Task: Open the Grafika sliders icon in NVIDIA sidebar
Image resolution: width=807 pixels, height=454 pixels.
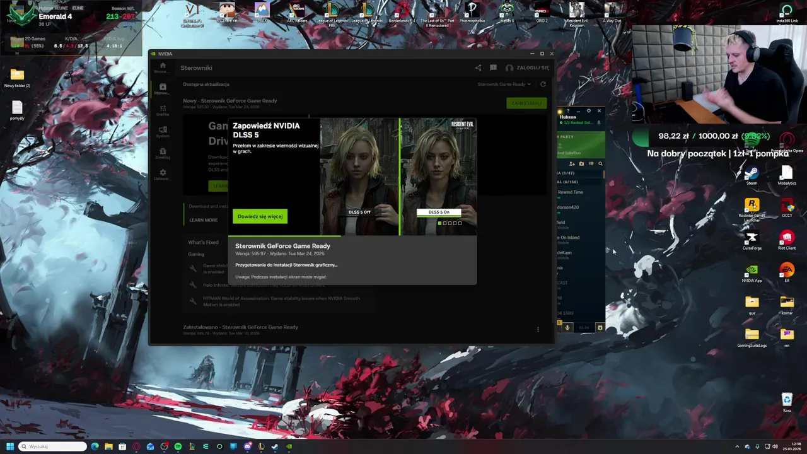Action: coord(163,108)
